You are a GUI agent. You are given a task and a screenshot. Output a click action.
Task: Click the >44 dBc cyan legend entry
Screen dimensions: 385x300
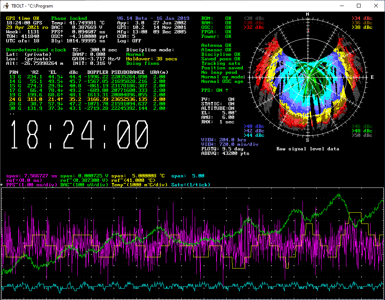pos(254,135)
